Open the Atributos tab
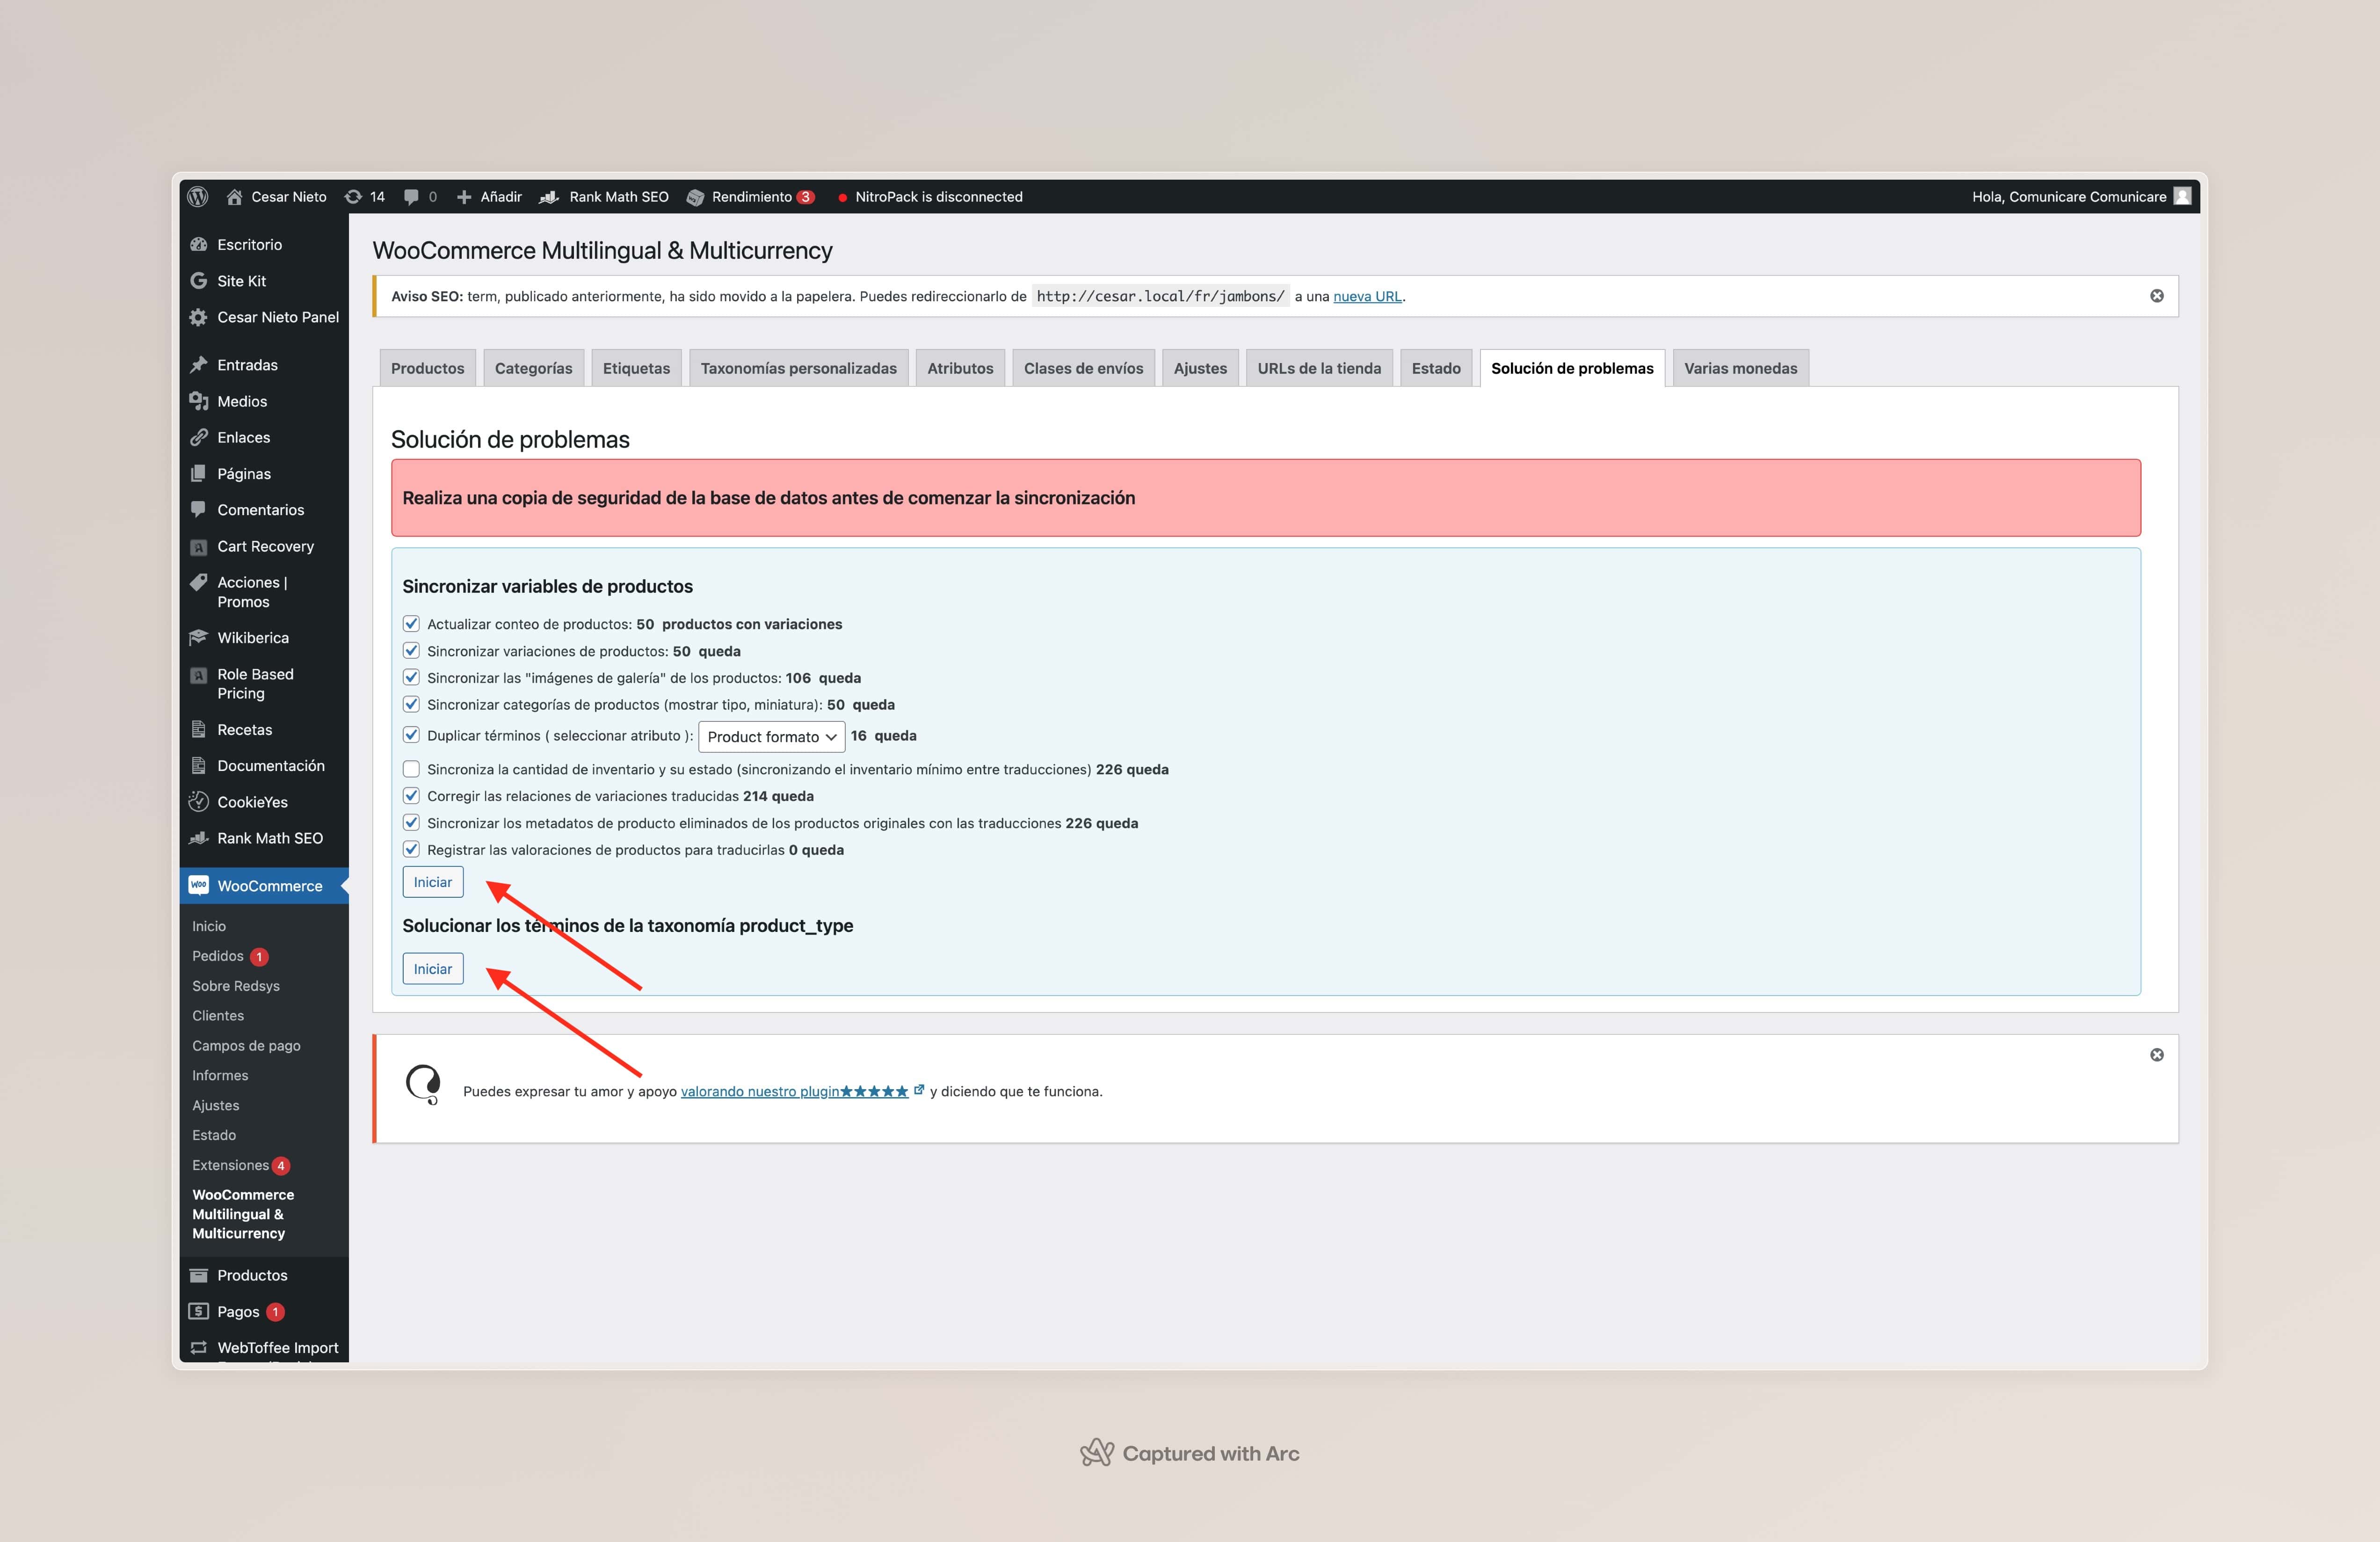 [x=960, y=368]
